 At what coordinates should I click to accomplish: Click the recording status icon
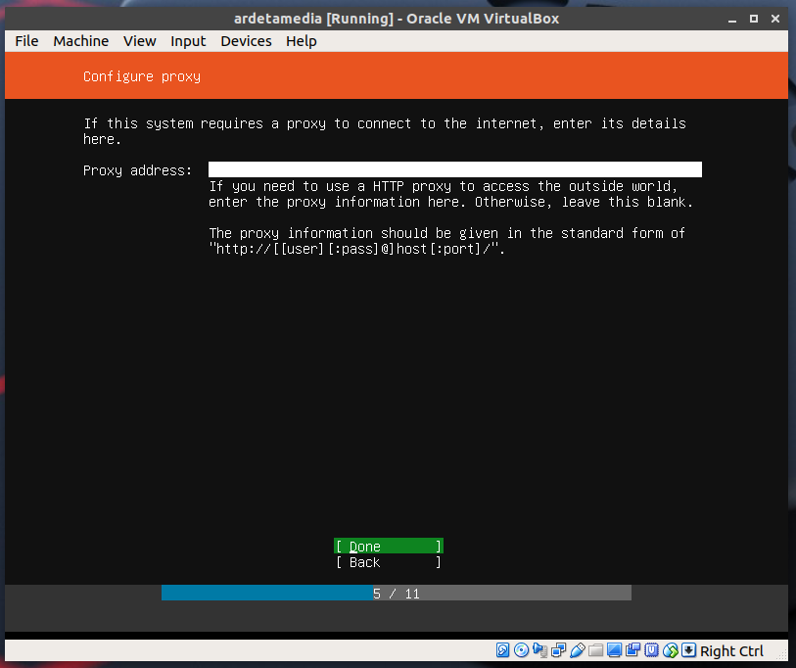[633, 650]
